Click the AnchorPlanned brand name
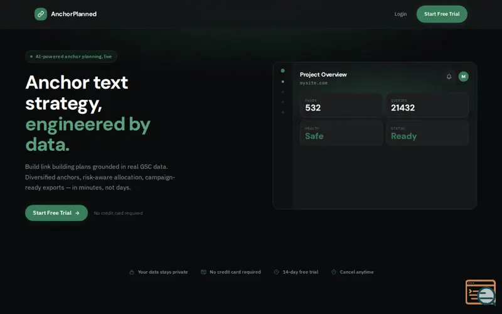The height and width of the screenshot is (314, 502). 73,14
